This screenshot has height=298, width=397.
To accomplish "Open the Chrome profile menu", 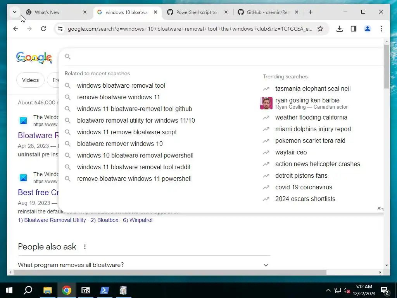I will tap(368, 29).
